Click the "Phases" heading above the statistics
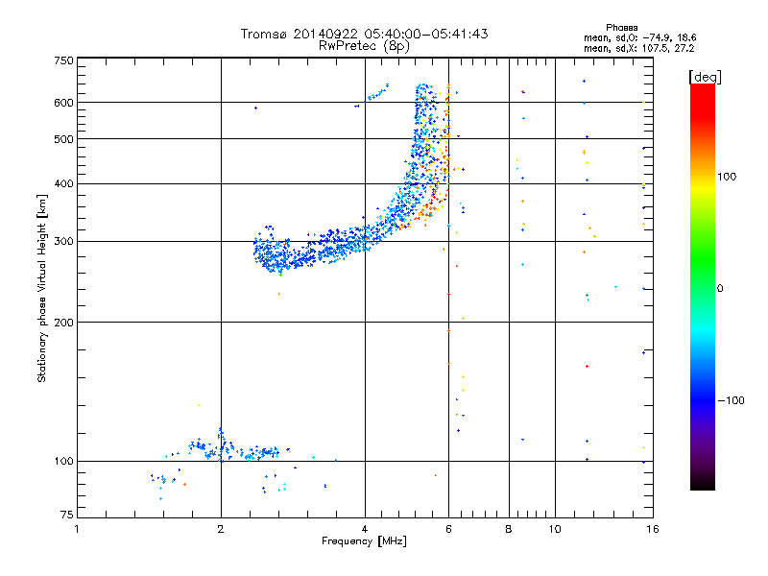Viewport: 768px width, 576px height. click(621, 28)
